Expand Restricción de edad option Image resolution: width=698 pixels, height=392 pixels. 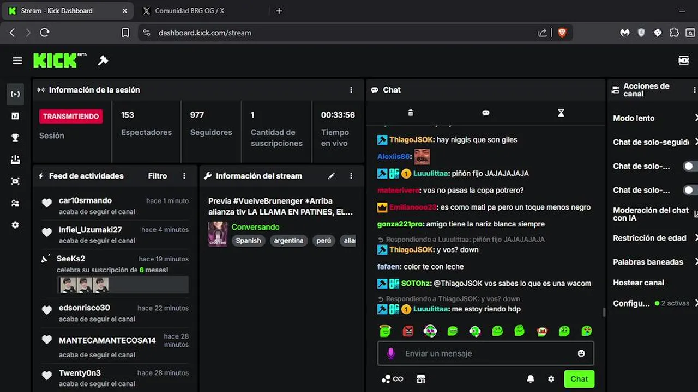coord(696,238)
